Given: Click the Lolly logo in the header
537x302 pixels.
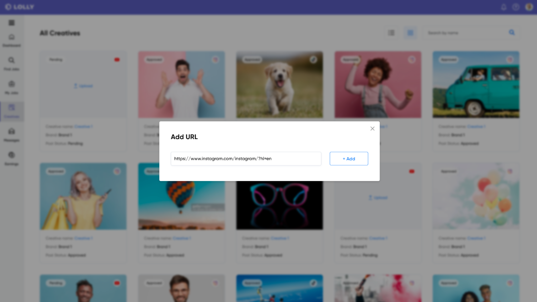Looking at the screenshot, I should [19, 7].
